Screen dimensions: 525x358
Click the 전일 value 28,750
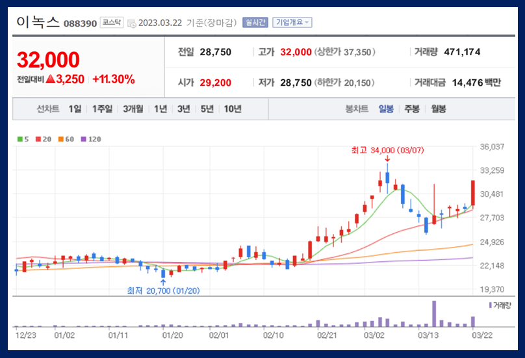(x=215, y=52)
